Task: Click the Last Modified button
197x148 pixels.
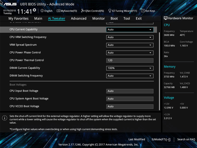Action: pyautogui.click(x=137, y=139)
